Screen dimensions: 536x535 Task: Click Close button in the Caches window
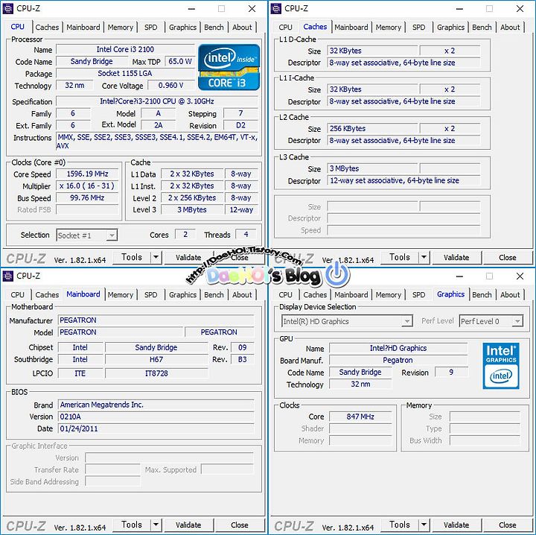coord(507,257)
